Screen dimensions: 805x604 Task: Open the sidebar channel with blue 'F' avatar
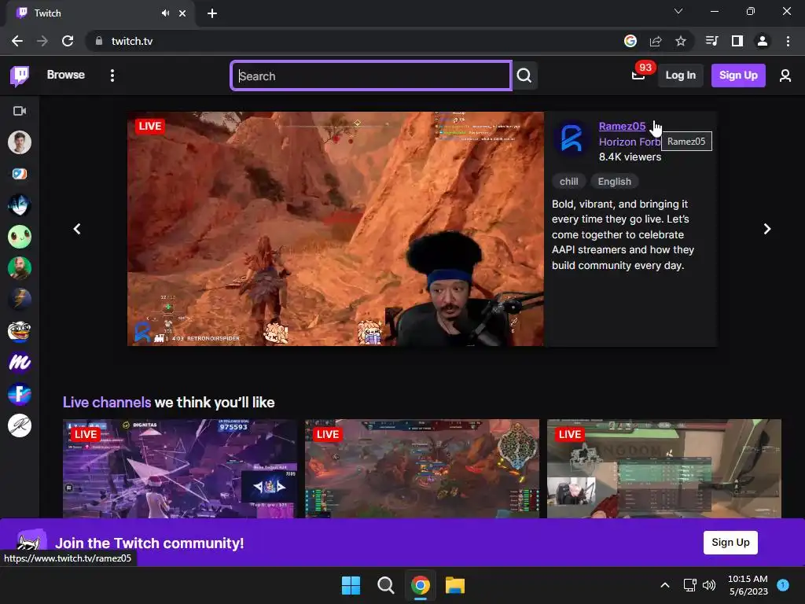click(20, 394)
